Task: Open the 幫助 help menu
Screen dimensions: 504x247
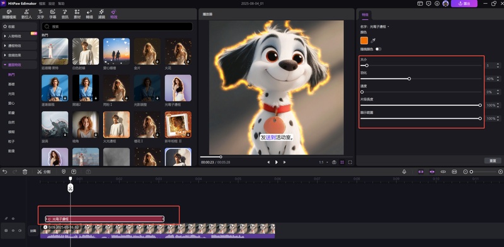Action: pos(61,4)
